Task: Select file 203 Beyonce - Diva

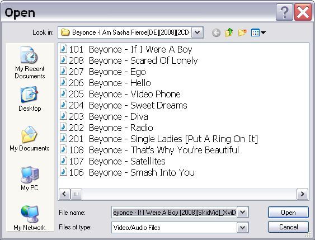Action: (109, 116)
